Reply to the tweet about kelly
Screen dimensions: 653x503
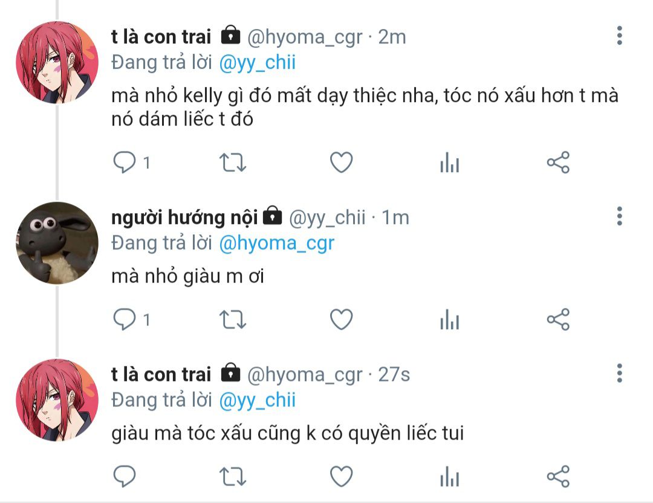point(125,162)
